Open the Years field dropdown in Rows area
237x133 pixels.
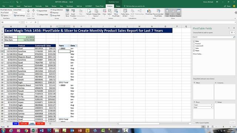(x=211, y=105)
